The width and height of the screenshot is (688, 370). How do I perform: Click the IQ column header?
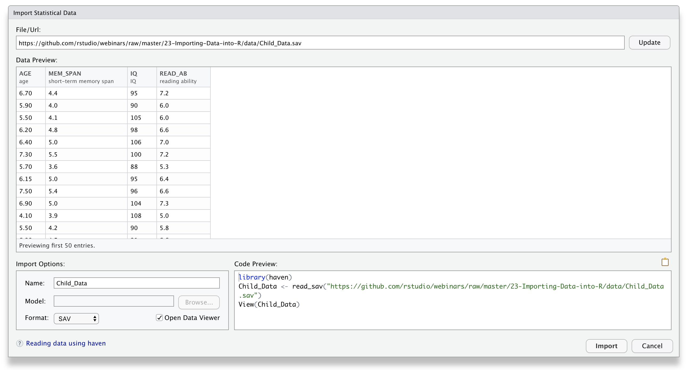(142, 77)
